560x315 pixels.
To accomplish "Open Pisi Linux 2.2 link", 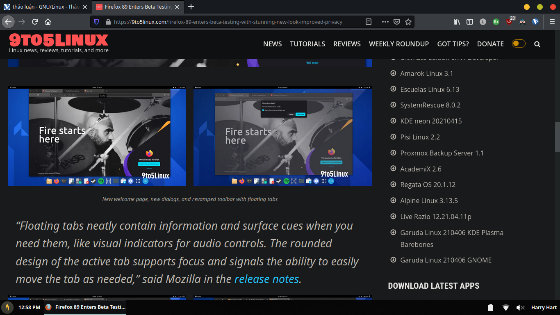I will click(x=420, y=137).
